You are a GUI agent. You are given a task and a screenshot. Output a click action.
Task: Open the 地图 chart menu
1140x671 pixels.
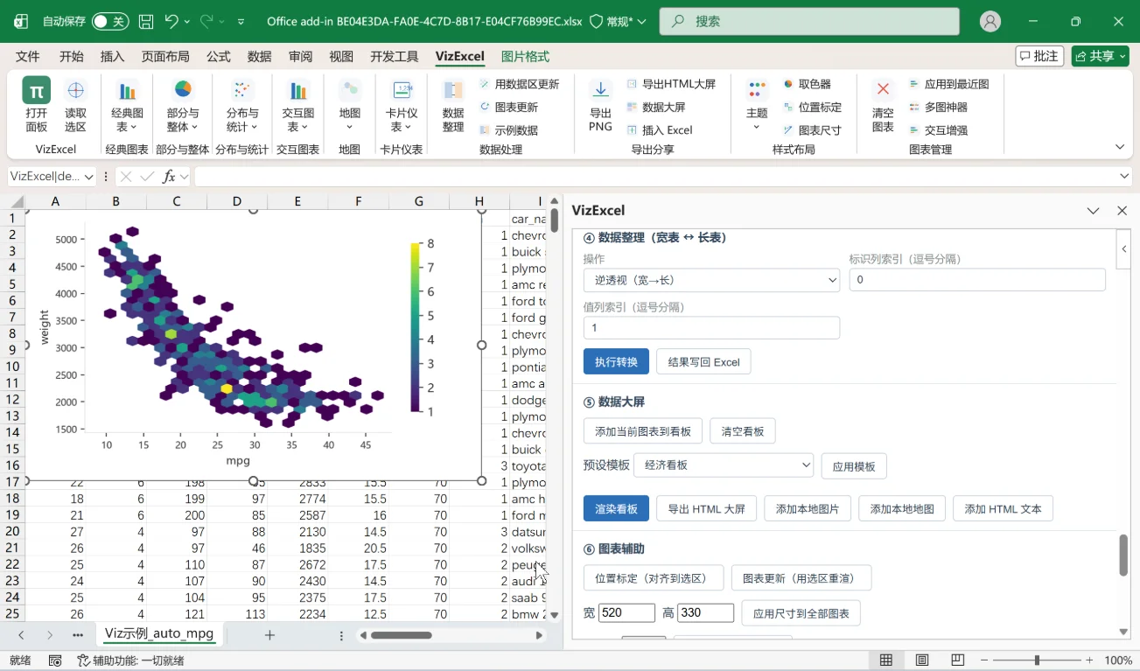coord(350,104)
